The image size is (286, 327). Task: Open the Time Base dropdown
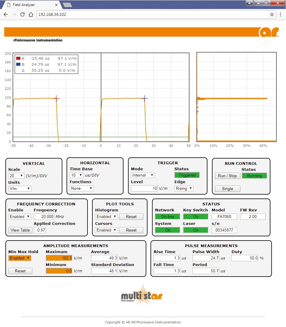pos(76,175)
